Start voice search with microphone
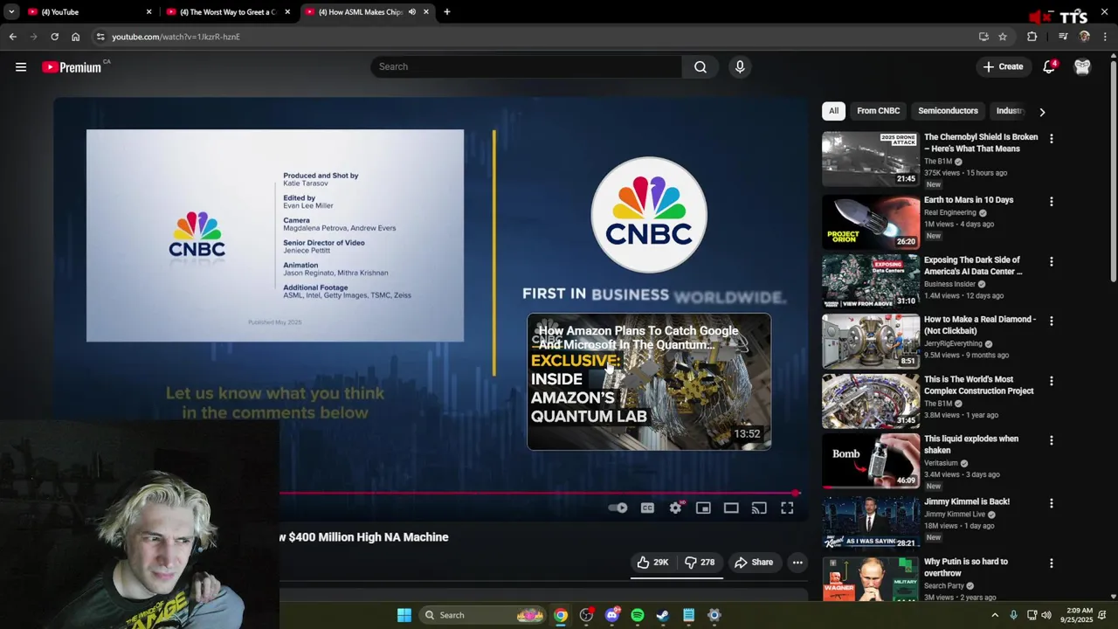The image size is (1118, 629). (x=740, y=66)
